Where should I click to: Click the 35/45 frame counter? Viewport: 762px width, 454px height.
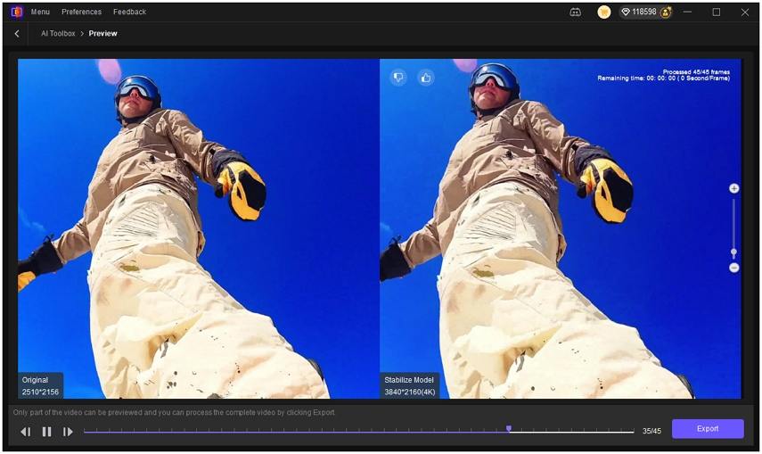tap(651, 431)
